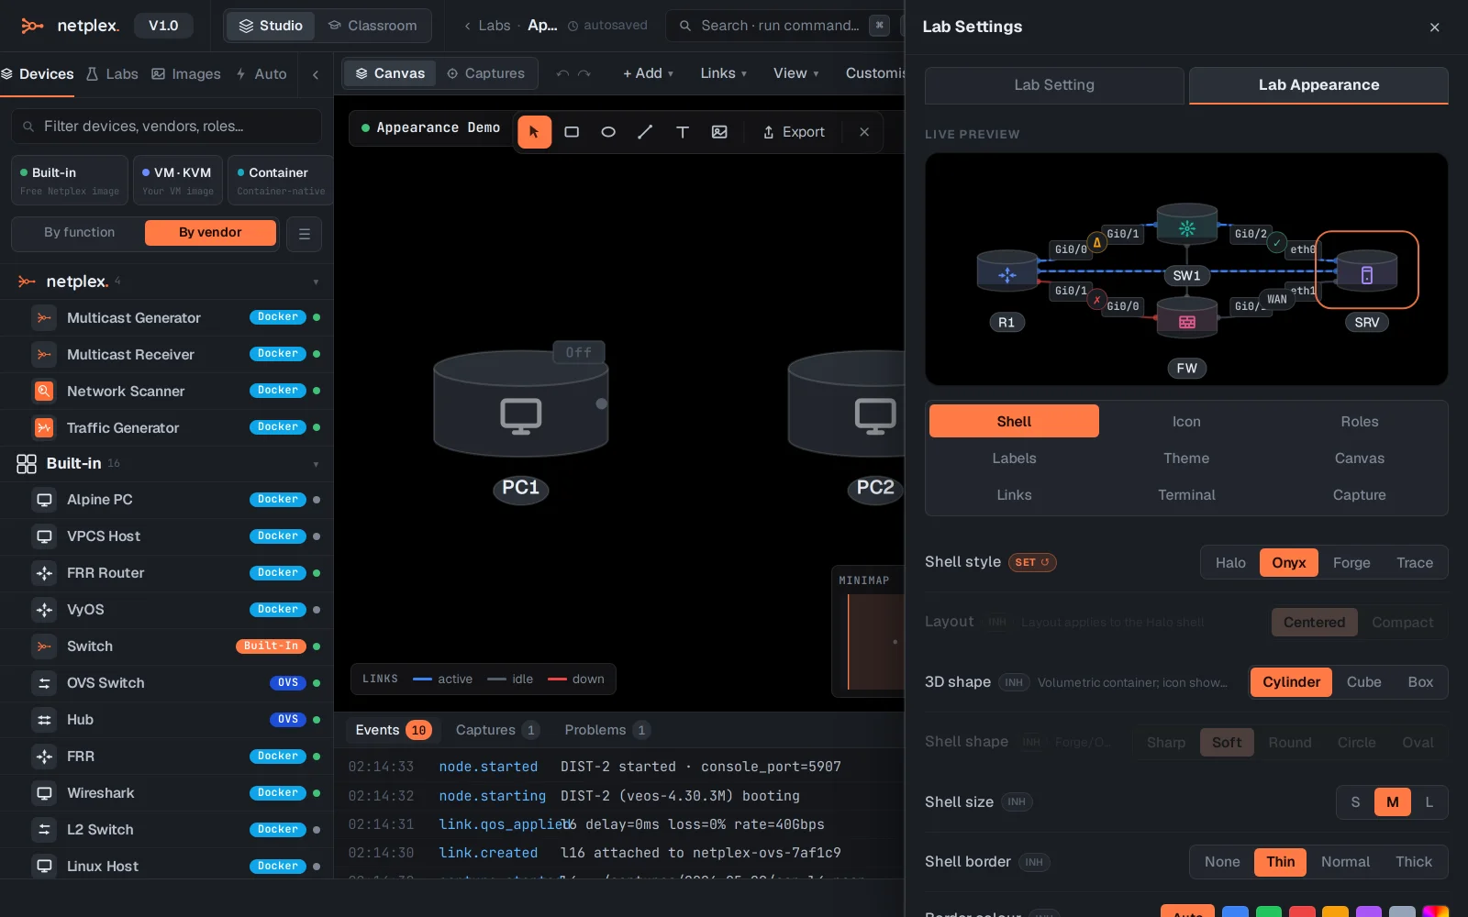The width and height of the screenshot is (1468, 917).
Task: Collapse the left sidebar with chevron
Action: pos(316,74)
